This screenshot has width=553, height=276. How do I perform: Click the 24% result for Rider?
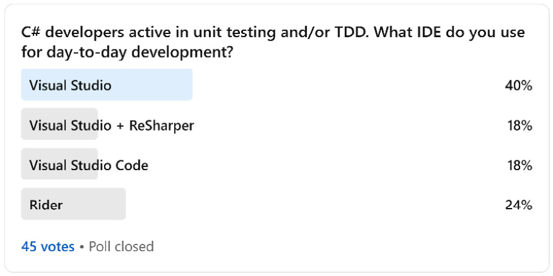tap(518, 205)
